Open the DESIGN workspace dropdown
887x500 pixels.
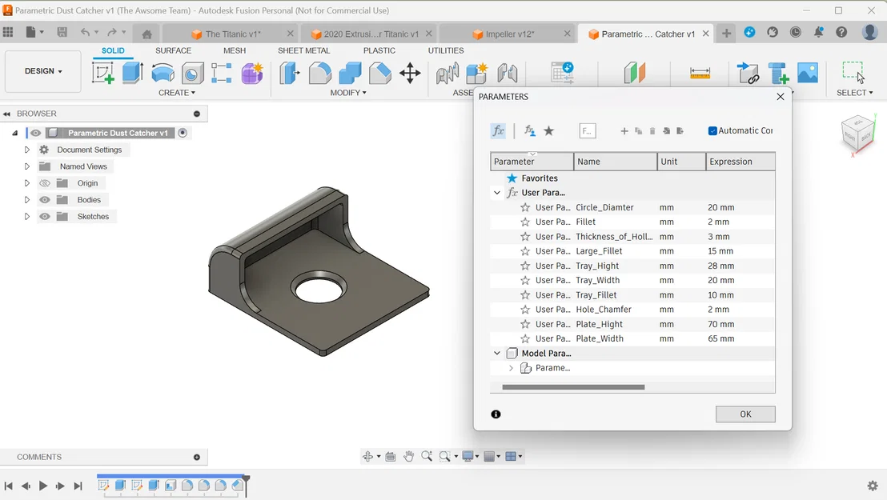tap(42, 70)
